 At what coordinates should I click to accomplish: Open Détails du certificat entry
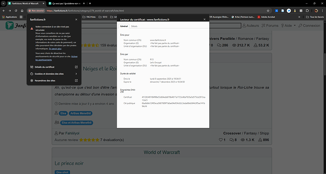pyautogui.click(x=54, y=67)
